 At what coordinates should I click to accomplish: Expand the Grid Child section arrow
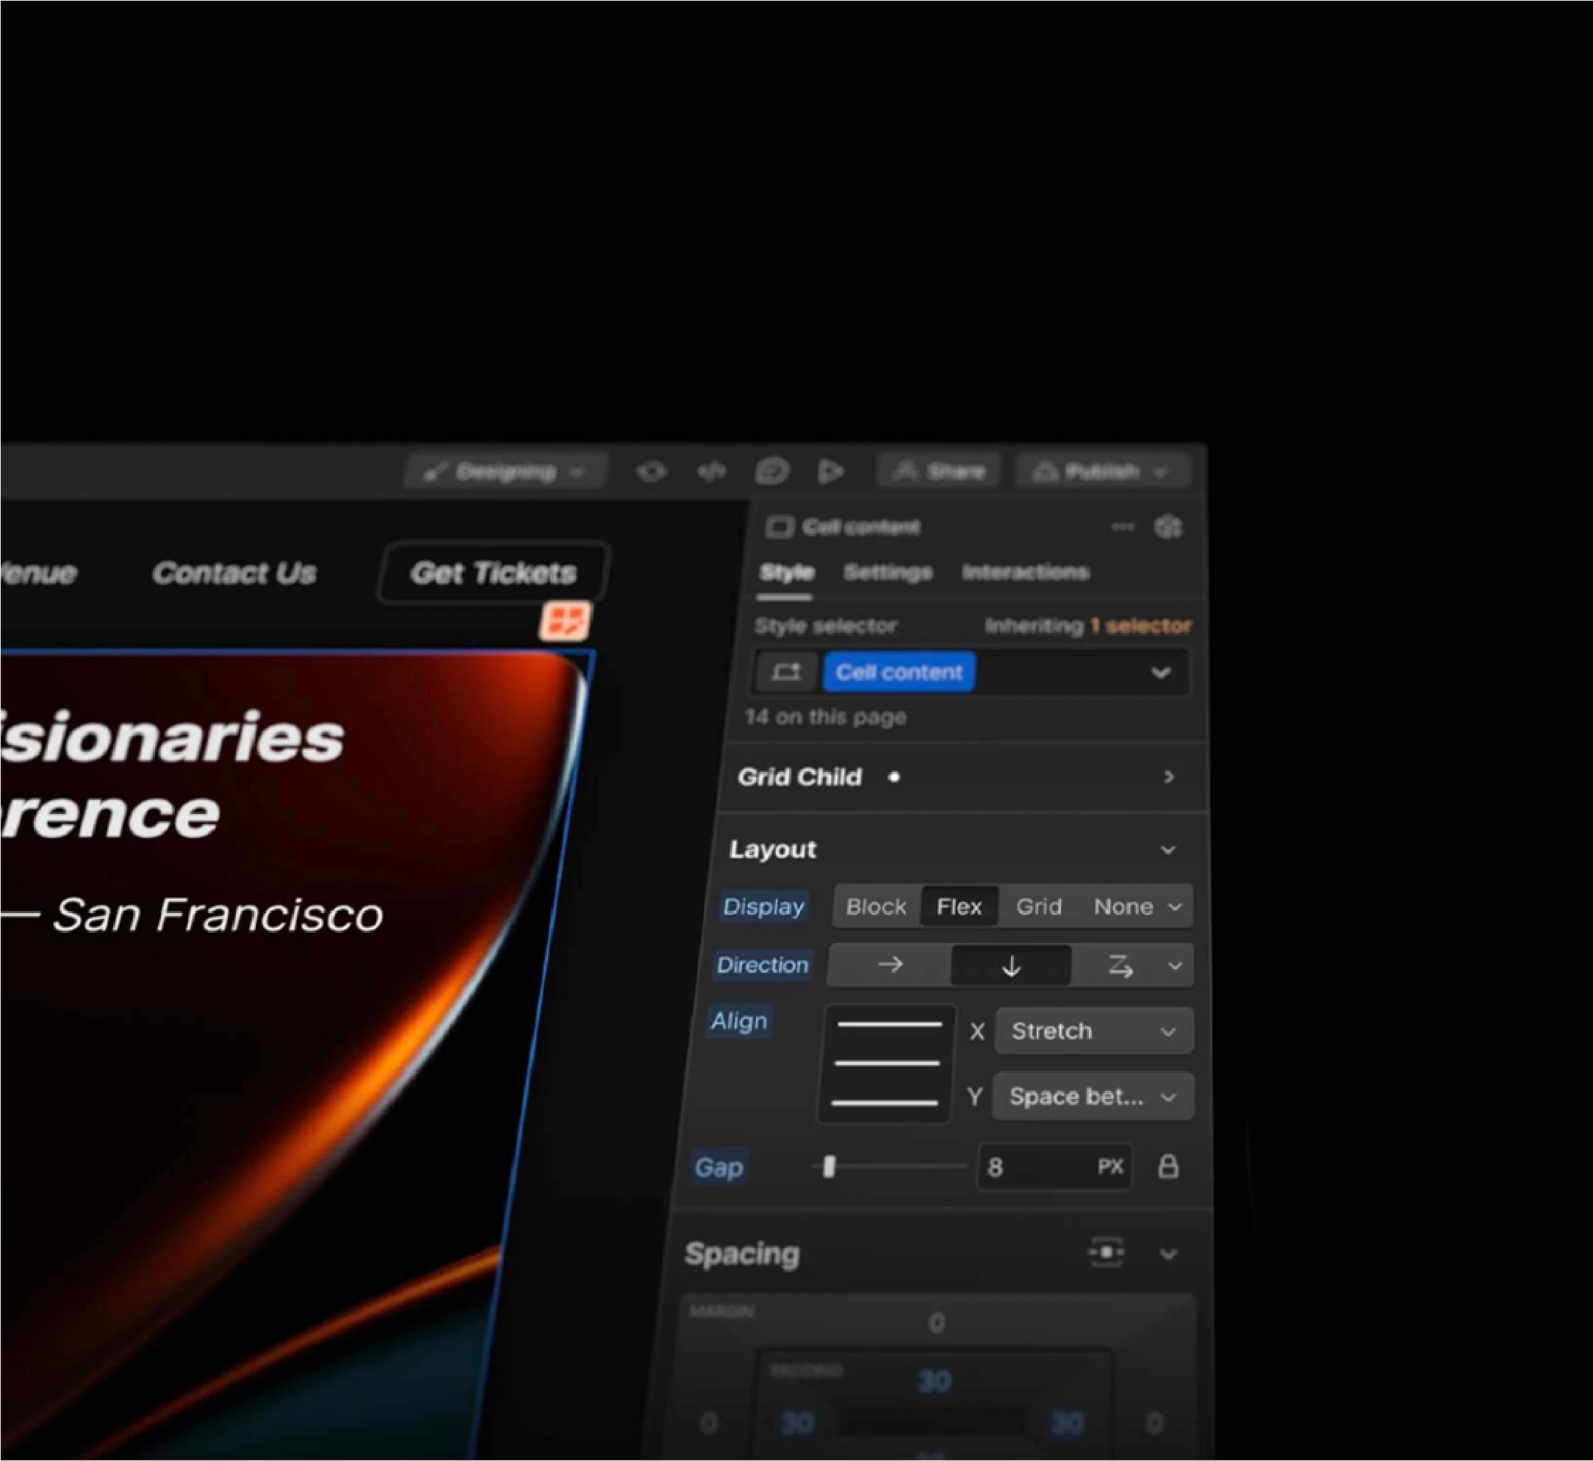tap(1168, 777)
